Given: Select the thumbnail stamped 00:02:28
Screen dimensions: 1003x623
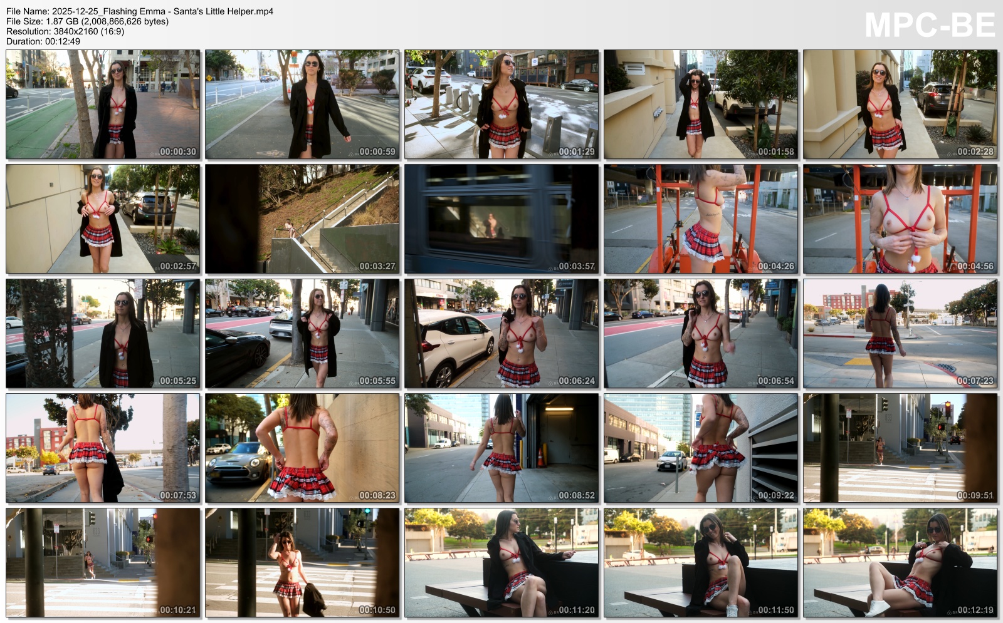Looking at the screenshot, I should click(x=900, y=105).
